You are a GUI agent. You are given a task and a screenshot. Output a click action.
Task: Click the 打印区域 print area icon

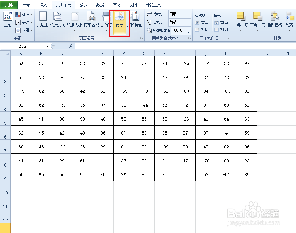91,16
